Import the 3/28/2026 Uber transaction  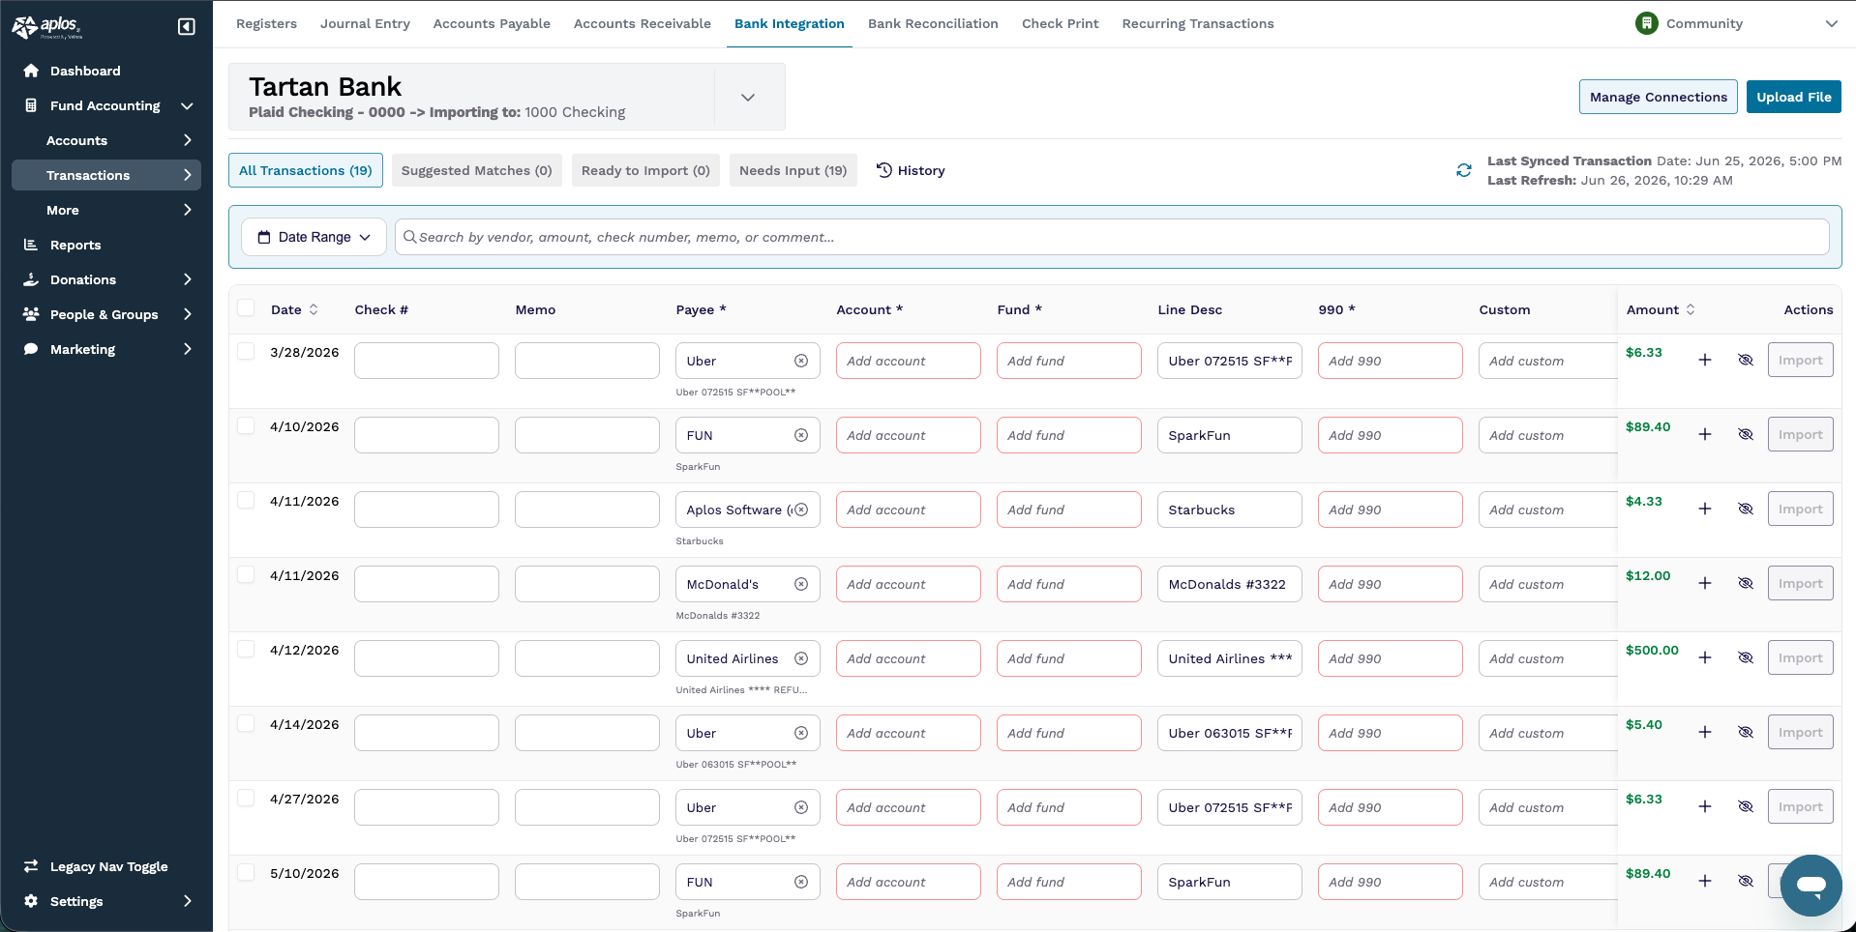click(x=1800, y=360)
